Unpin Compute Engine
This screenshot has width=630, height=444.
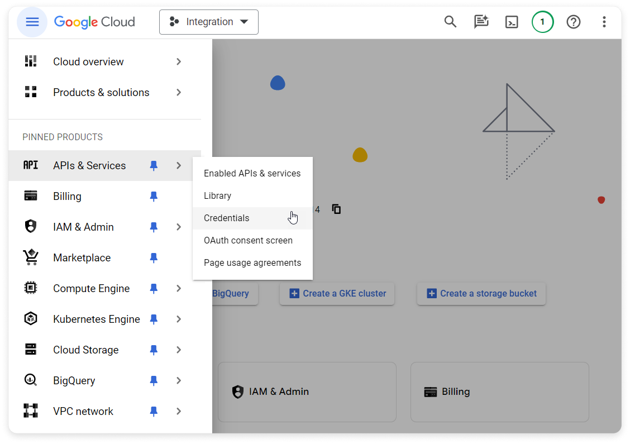click(154, 289)
